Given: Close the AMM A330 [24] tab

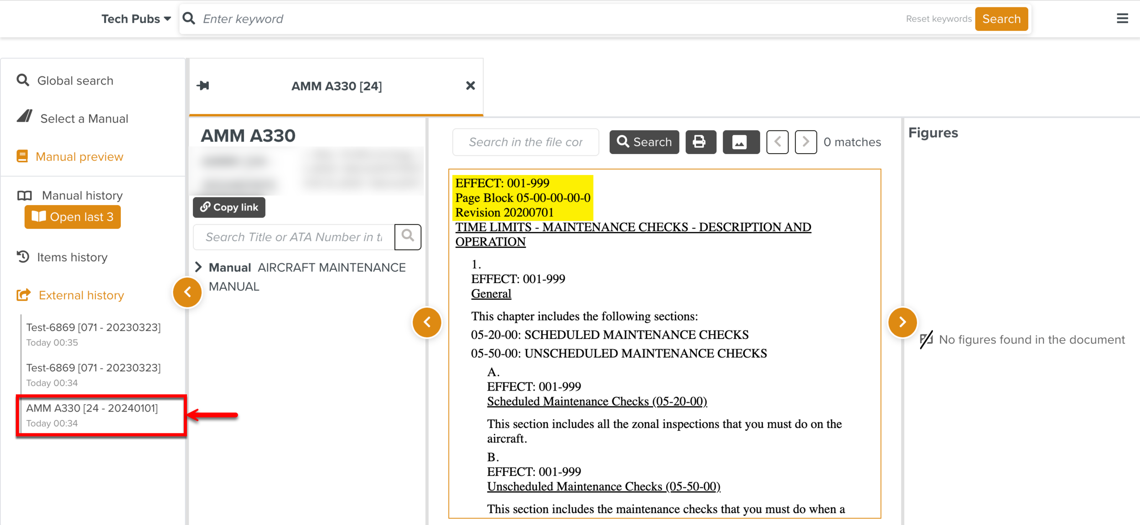Looking at the screenshot, I should [470, 86].
